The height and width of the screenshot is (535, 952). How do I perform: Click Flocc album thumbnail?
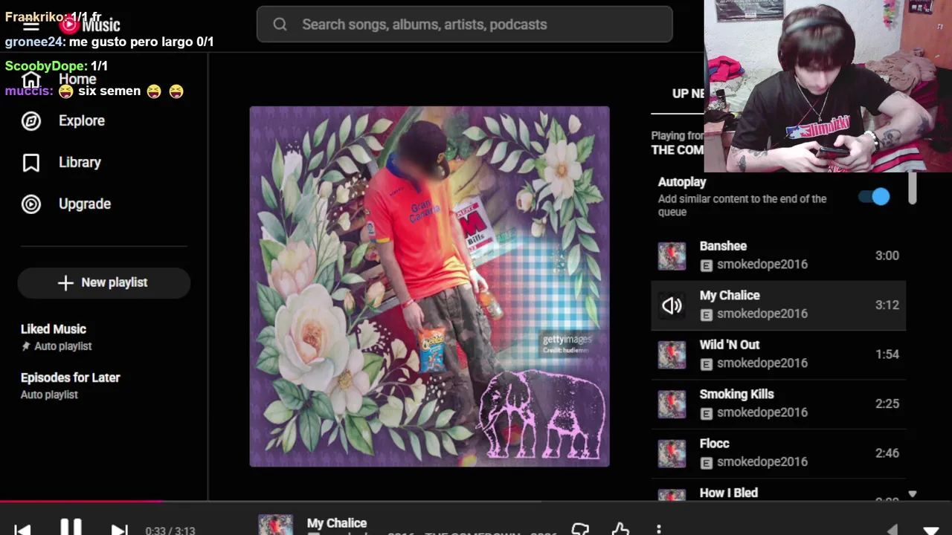click(x=672, y=453)
